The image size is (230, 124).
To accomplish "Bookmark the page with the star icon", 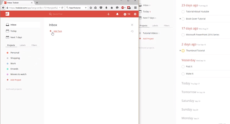I will [x=91, y=7].
